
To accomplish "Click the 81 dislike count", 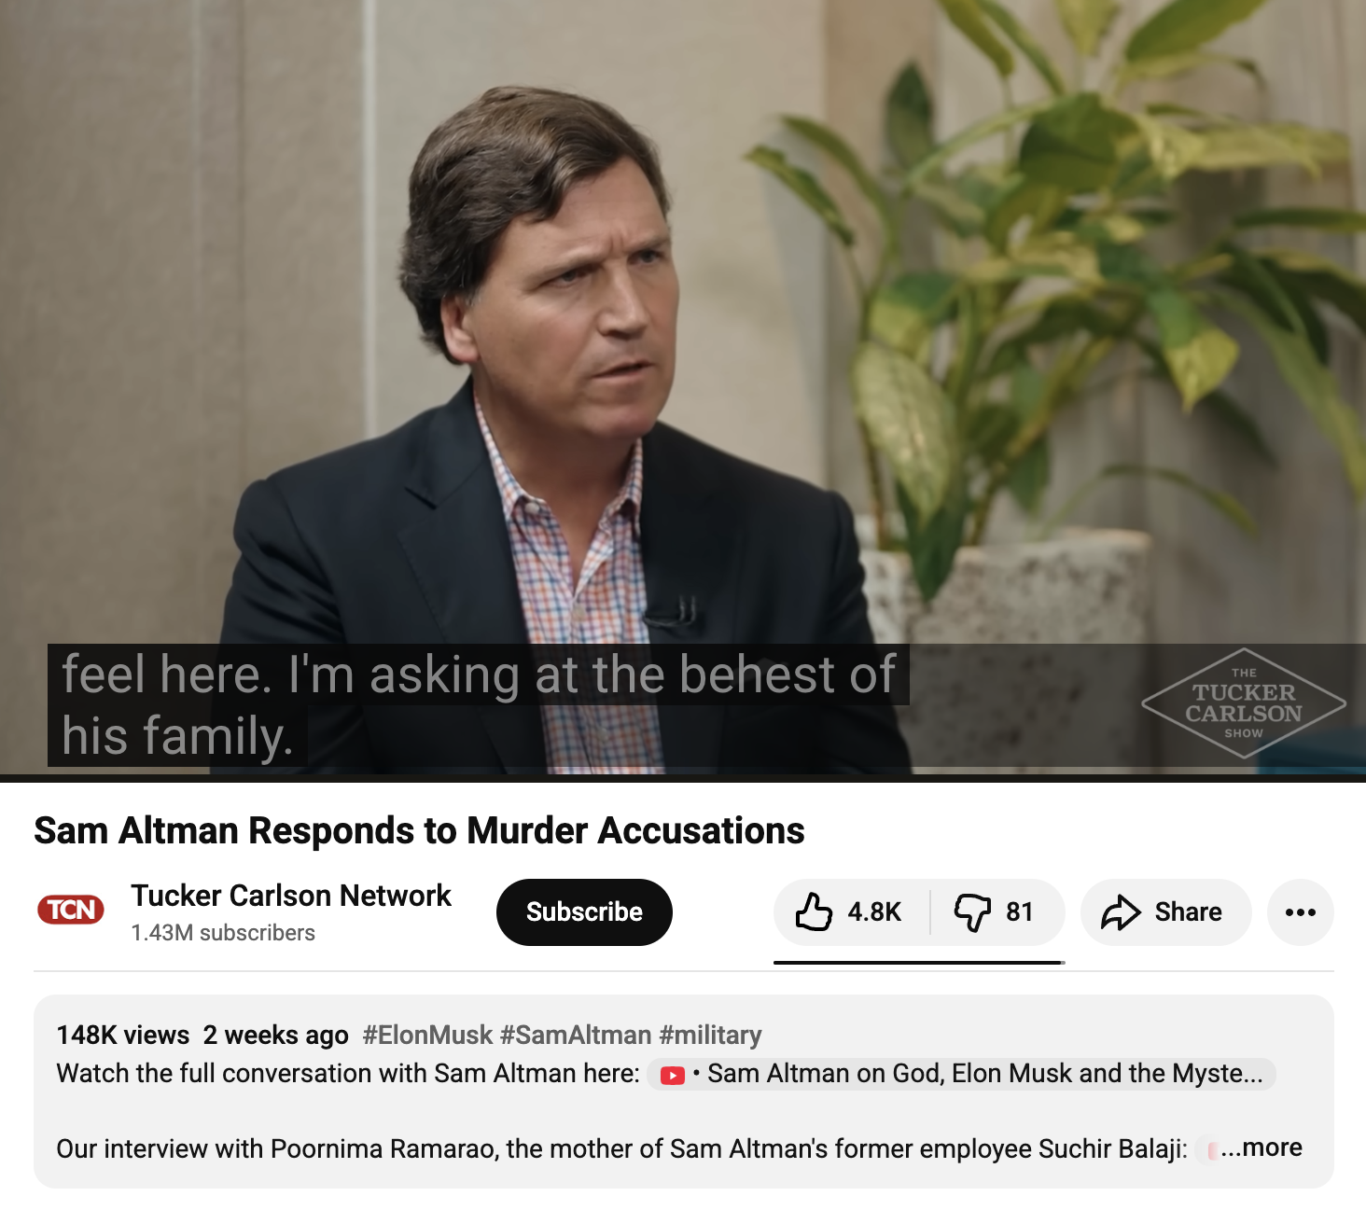I will 1020,912.
